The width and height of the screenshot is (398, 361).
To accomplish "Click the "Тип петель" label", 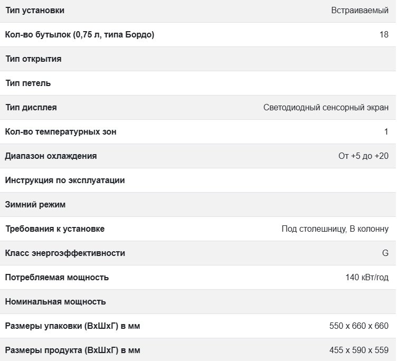I will pyautogui.click(x=28, y=83).
